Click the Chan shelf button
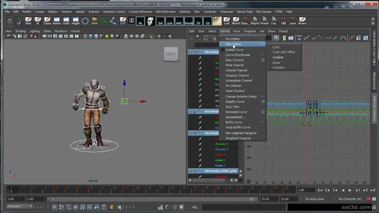The width and height of the screenshot is (379, 213). (47, 21)
